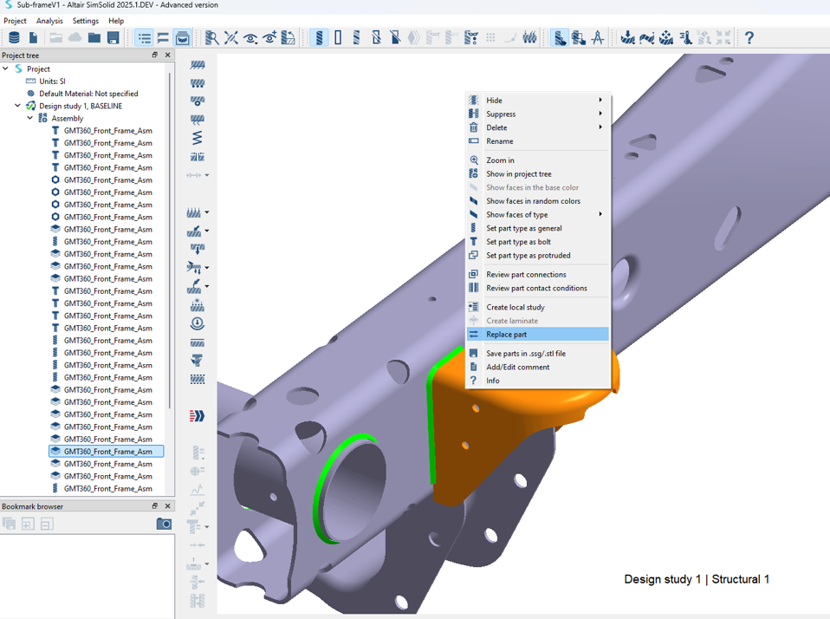Open the Analysis menu
This screenshot has height=619, width=830.
coord(49,21)
